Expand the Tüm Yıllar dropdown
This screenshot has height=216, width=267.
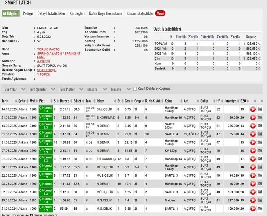click(x=14, y=89)
